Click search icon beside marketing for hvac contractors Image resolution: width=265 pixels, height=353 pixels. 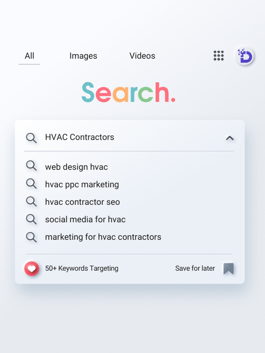tap(31, 237)
